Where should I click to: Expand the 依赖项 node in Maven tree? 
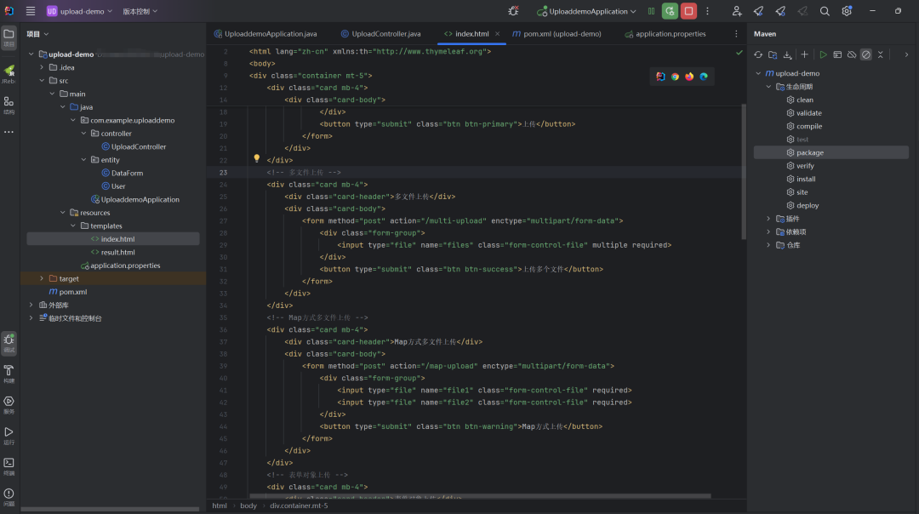[769, 231]
